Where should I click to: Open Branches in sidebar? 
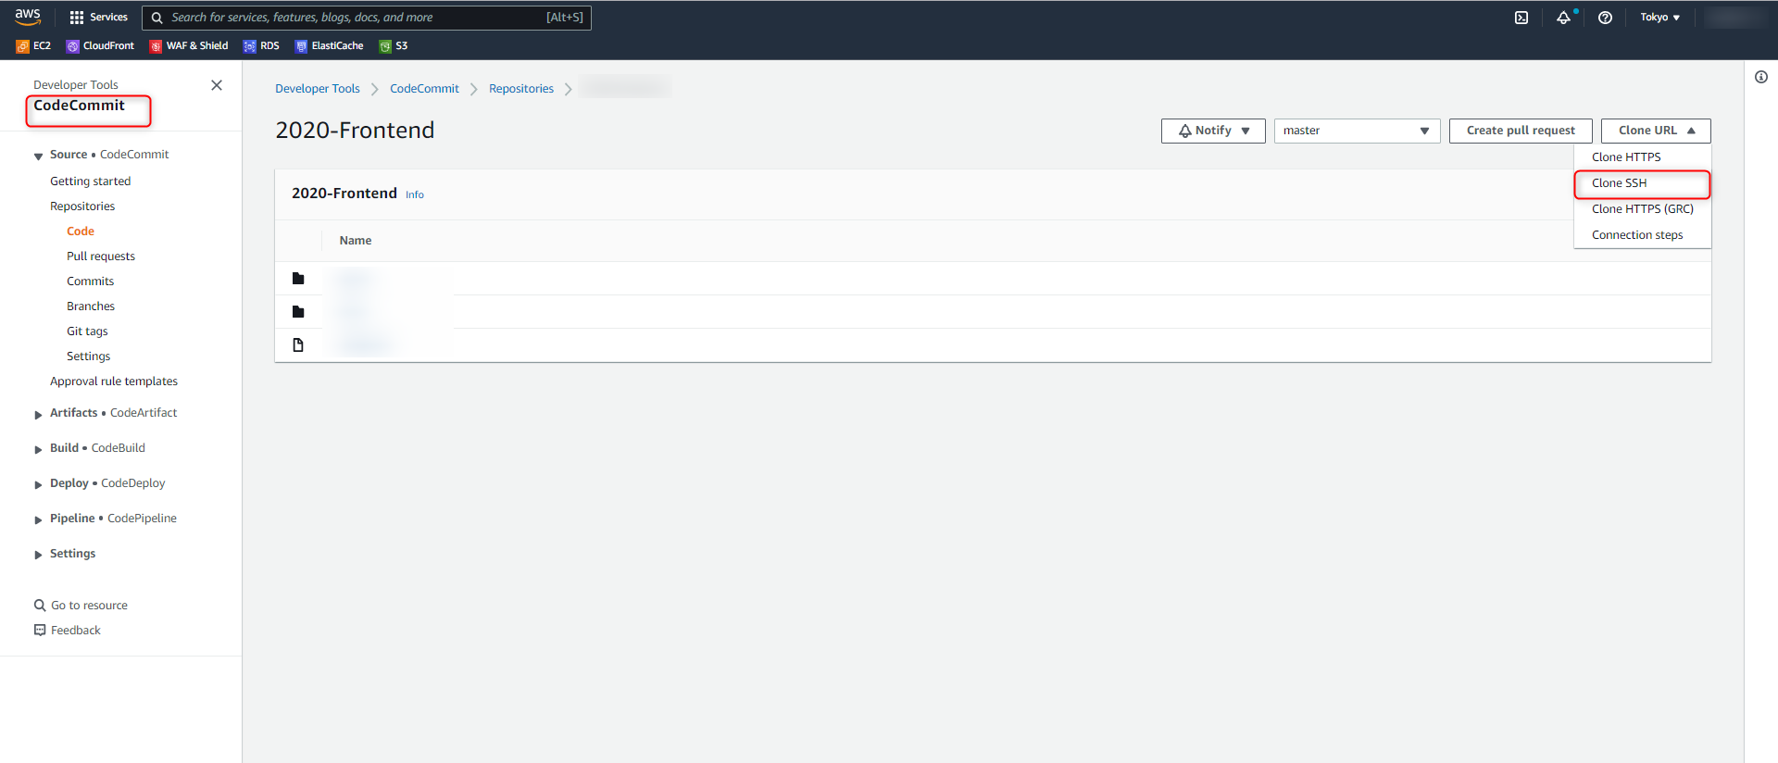click(91, 306)
